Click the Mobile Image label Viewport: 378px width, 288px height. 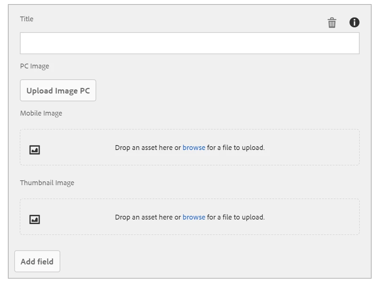[x=41, y=113]
